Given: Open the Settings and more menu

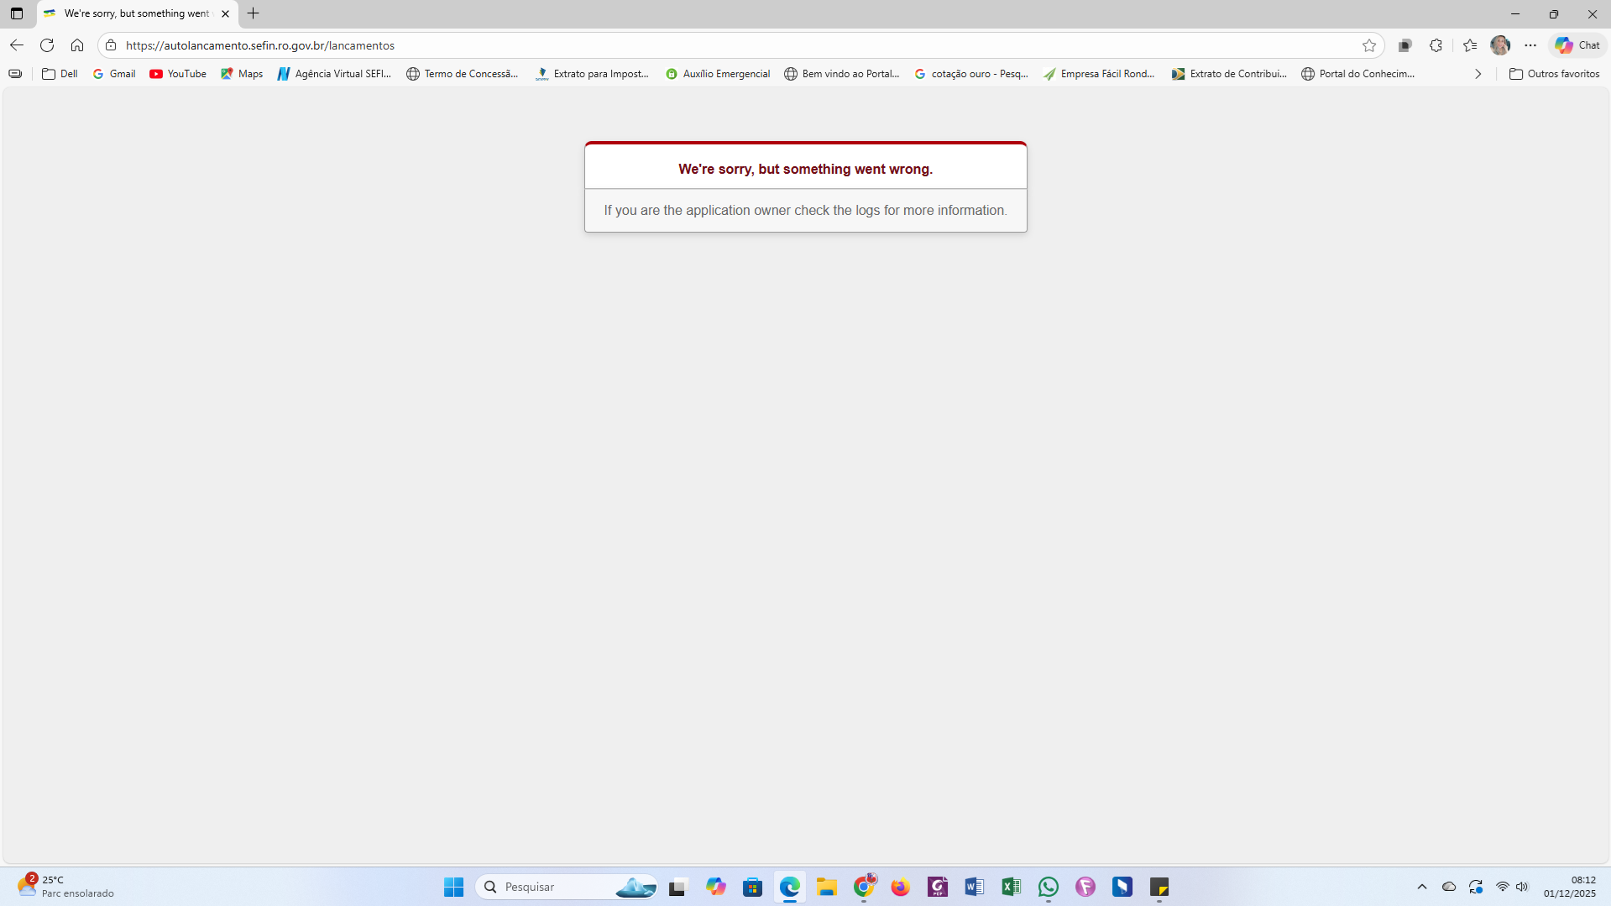Looking at the screenshot, I should [x=1530, y=45].
